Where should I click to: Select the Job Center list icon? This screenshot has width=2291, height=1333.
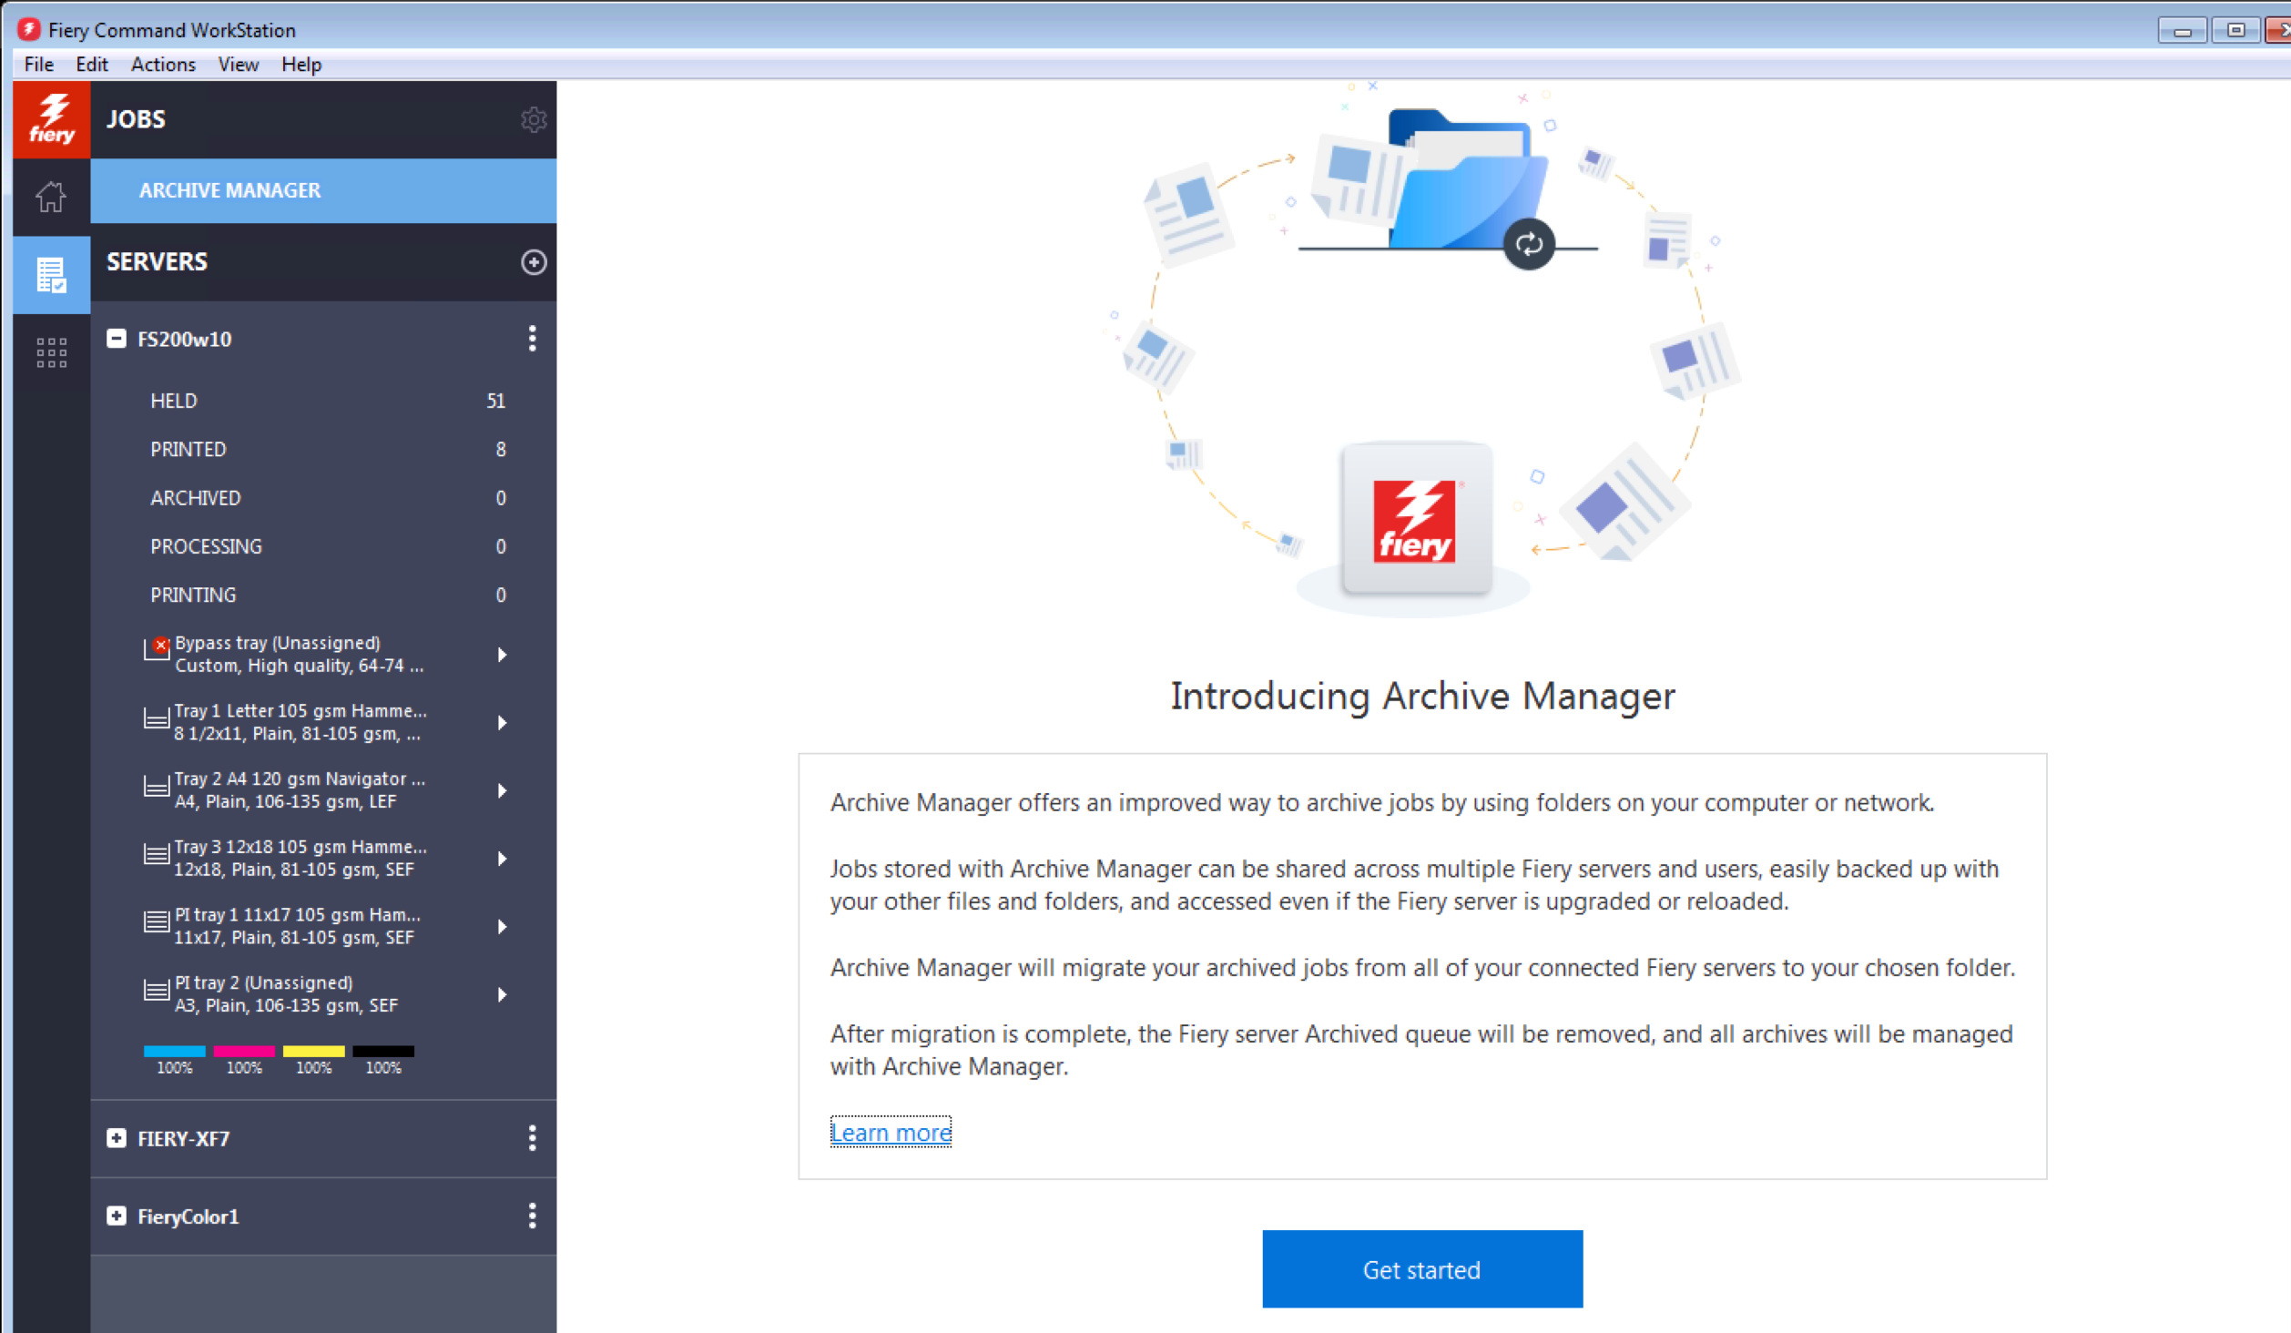tap(51, 274)
